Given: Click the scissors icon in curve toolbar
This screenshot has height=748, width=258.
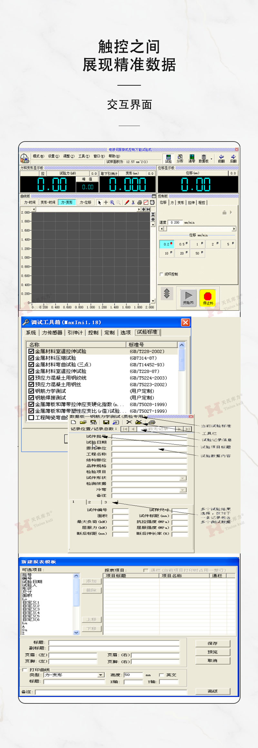Looking at the screenshot, I should [133, 203].
